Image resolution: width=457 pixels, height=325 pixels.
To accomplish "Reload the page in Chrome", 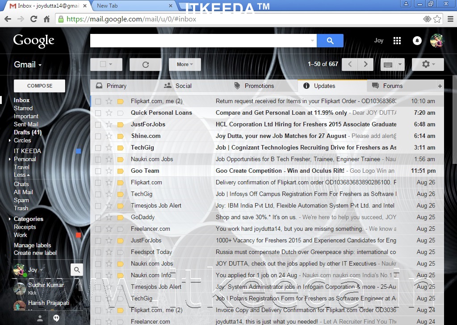I will pos(34,19).
